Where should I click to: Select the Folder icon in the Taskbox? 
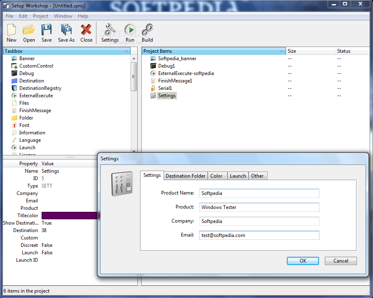coord(14,118)
